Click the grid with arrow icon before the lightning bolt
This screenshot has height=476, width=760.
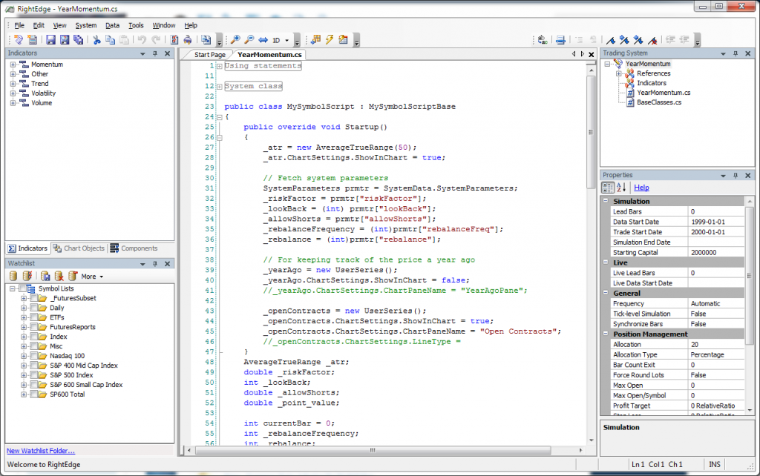point(316,40)
